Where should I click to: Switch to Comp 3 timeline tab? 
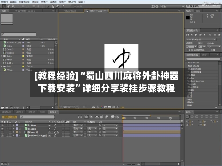19,112
